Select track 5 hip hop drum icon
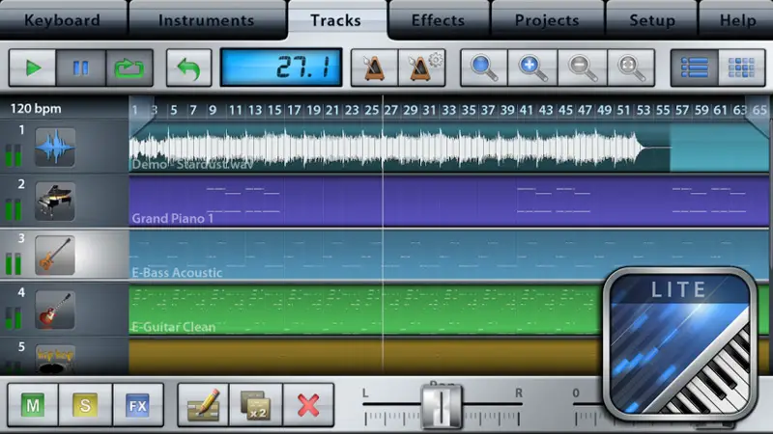 [55, 359]
